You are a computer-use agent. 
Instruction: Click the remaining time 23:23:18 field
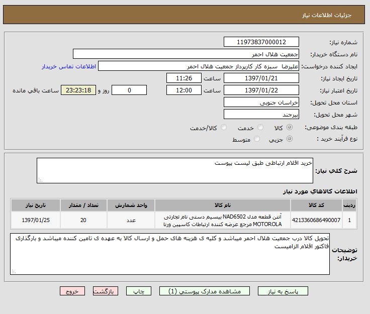pyautogui.click(x=78, y=90)
